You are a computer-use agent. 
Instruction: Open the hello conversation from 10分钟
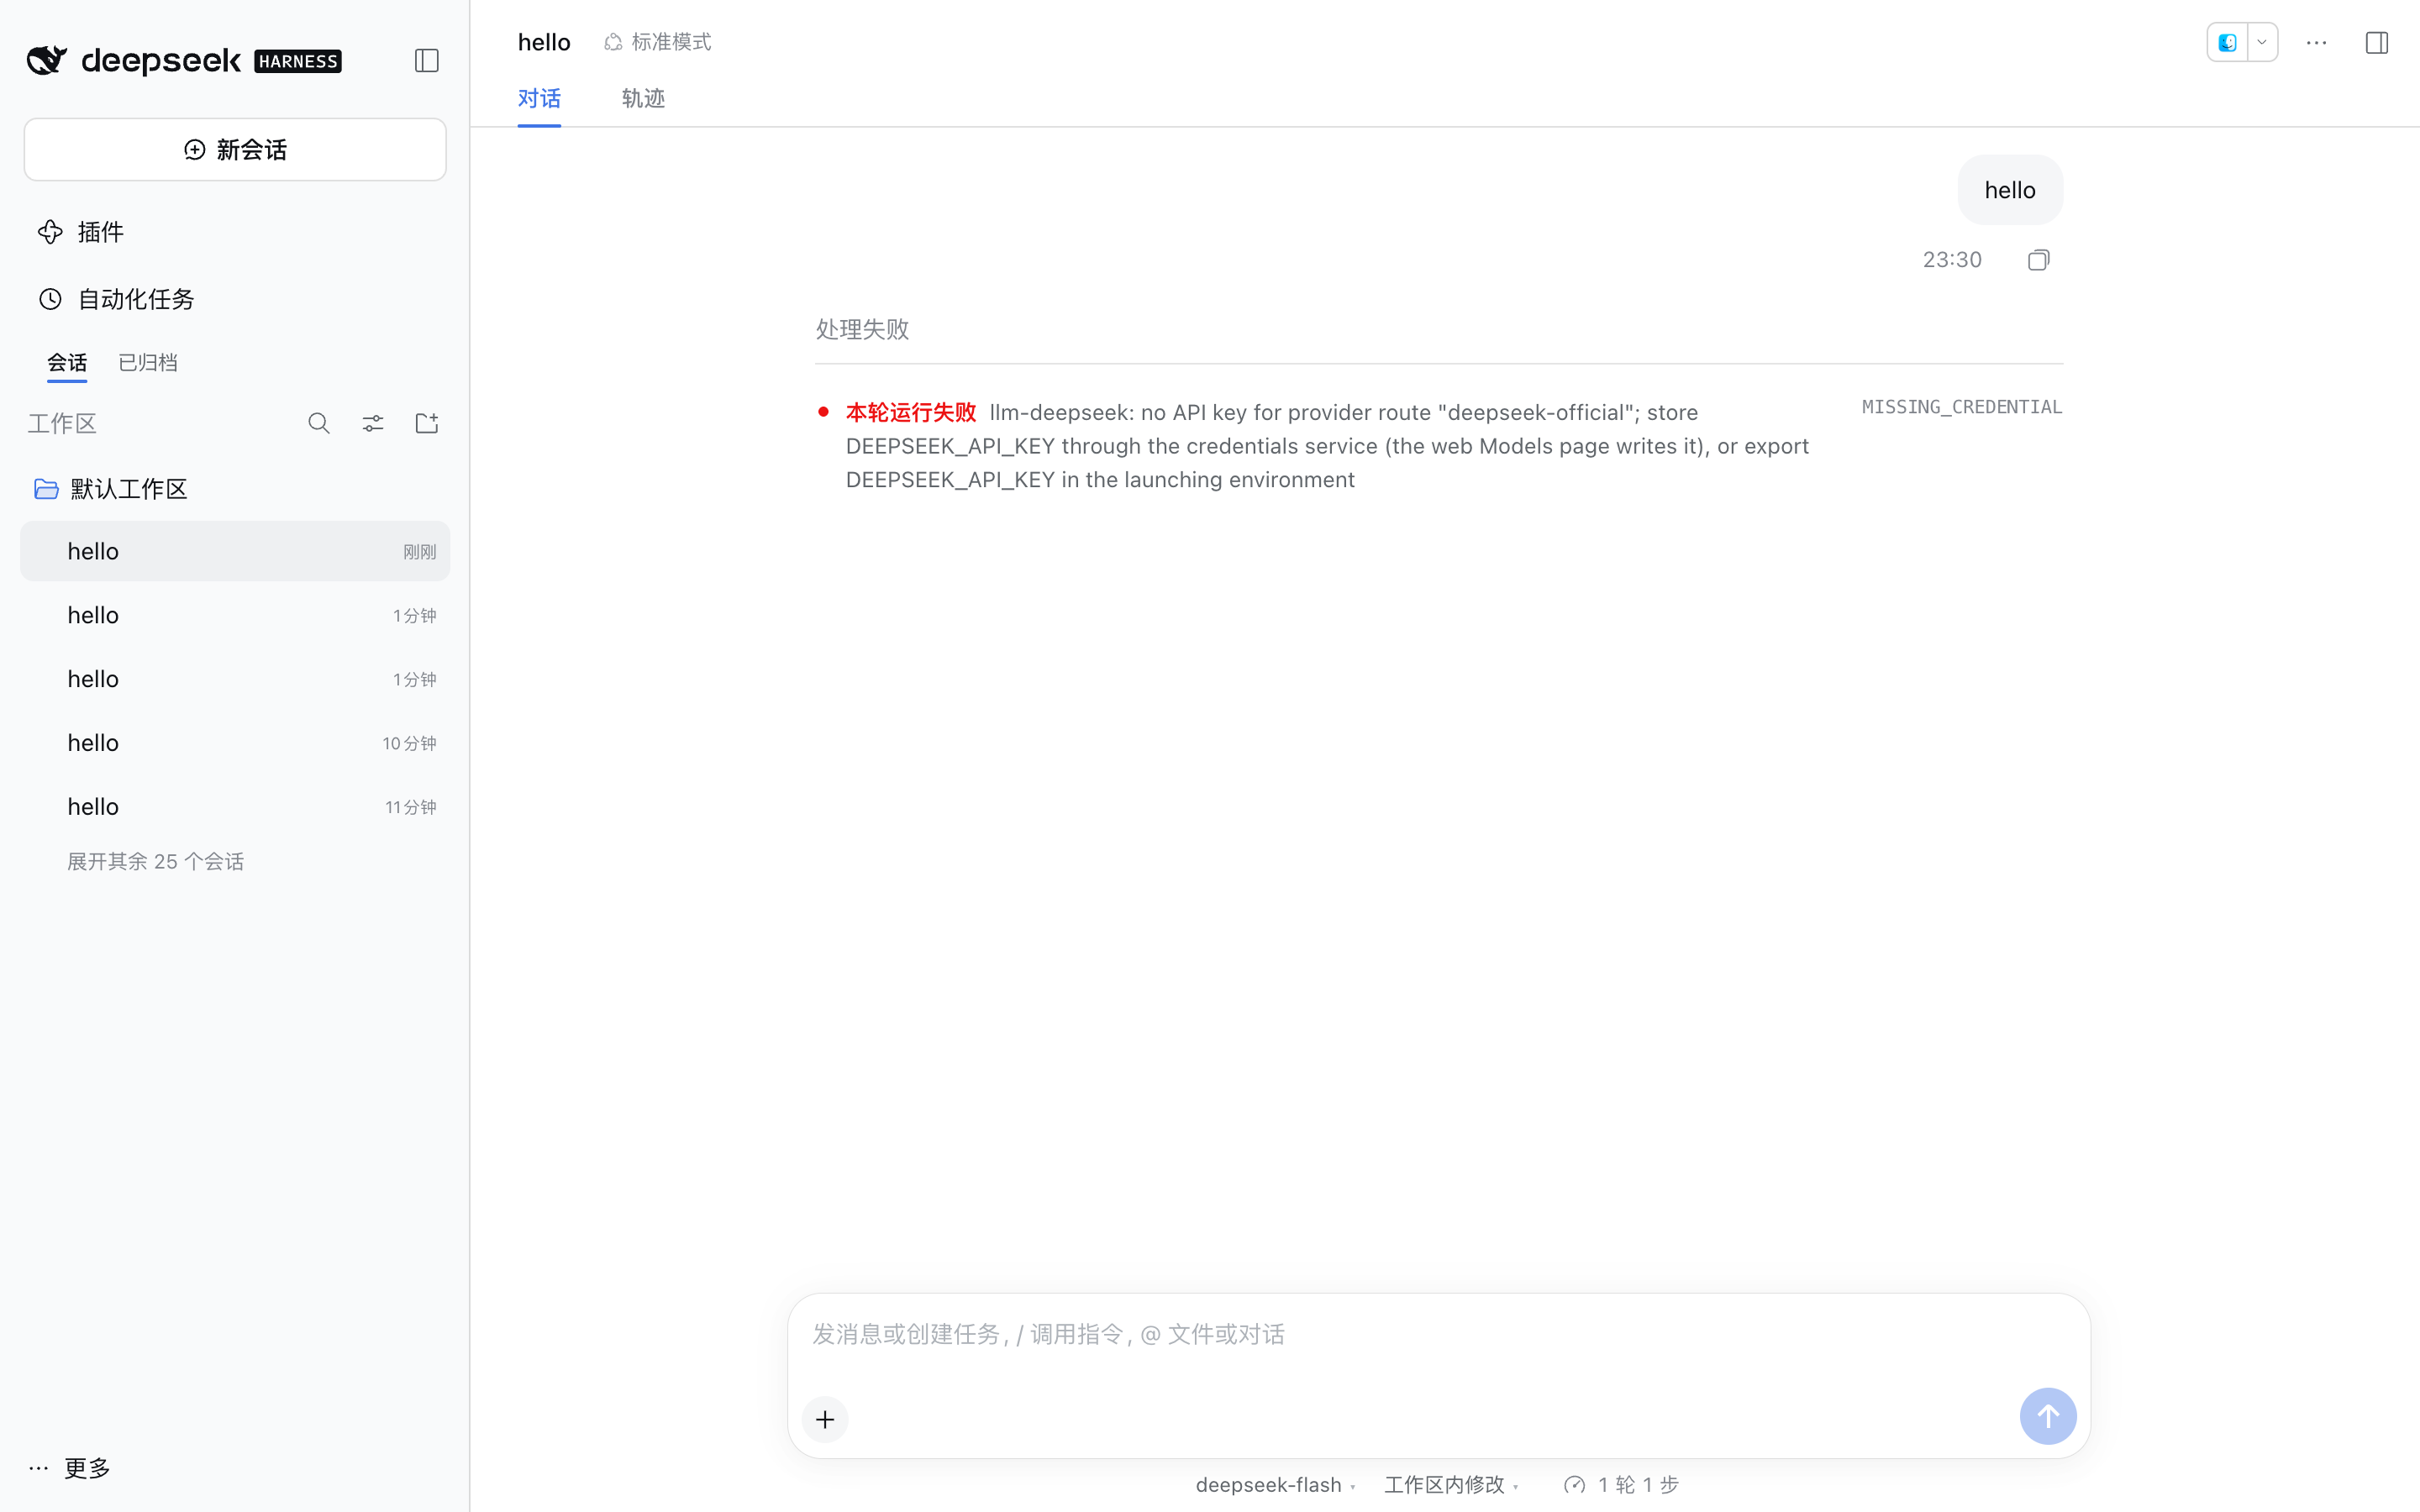point(235,743)
